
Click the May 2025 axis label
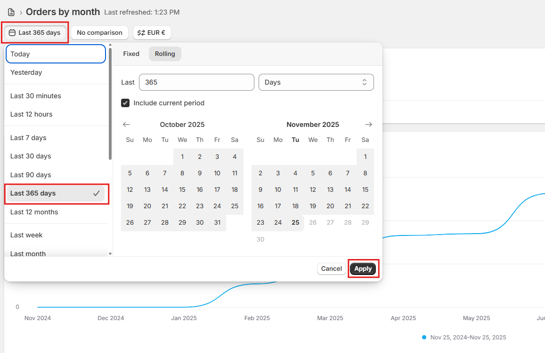[x=477, y=318]
